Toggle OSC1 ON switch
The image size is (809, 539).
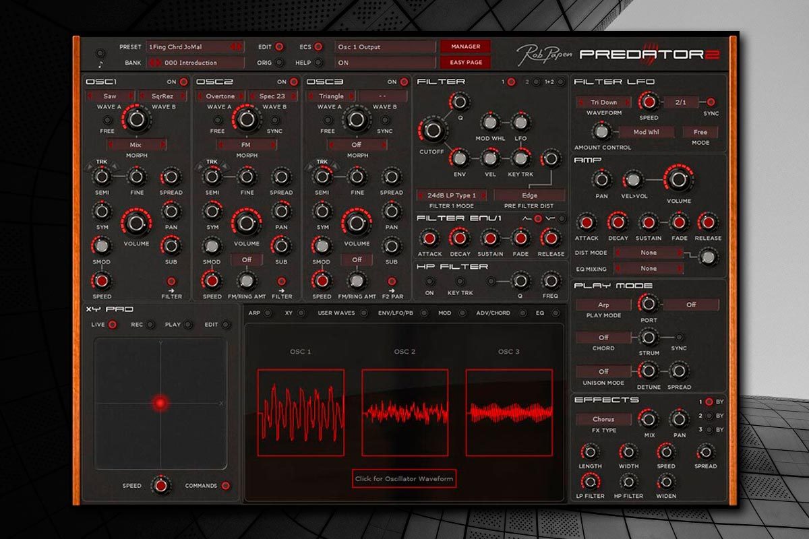(183, 82)
